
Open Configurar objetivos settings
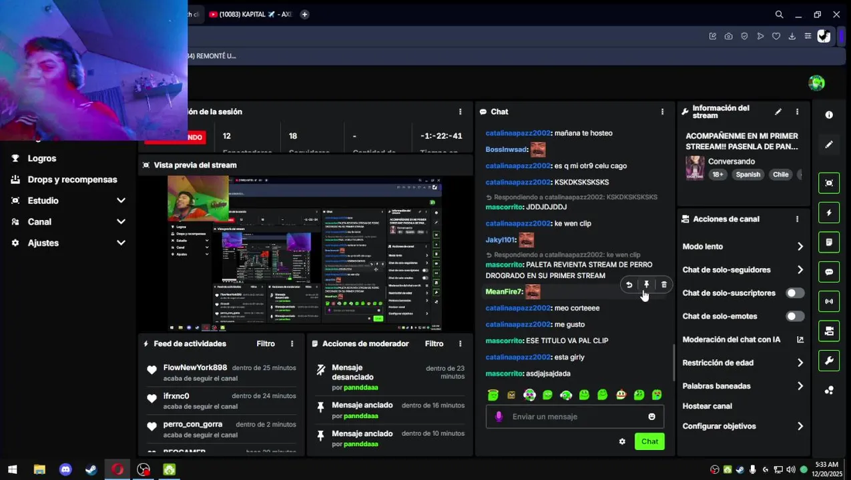(743, 426)
